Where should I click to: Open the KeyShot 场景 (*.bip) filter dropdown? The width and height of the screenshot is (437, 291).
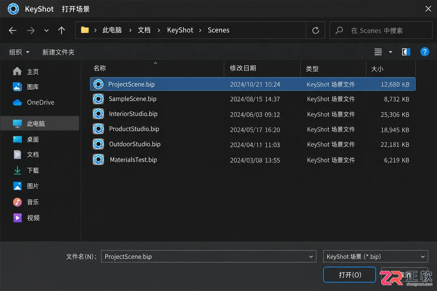(x=375, y=256)
